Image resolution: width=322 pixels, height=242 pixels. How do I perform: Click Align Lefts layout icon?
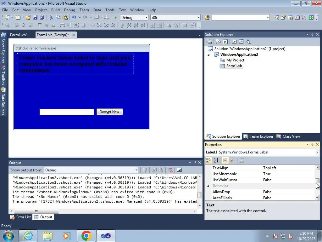click(17, 25)
